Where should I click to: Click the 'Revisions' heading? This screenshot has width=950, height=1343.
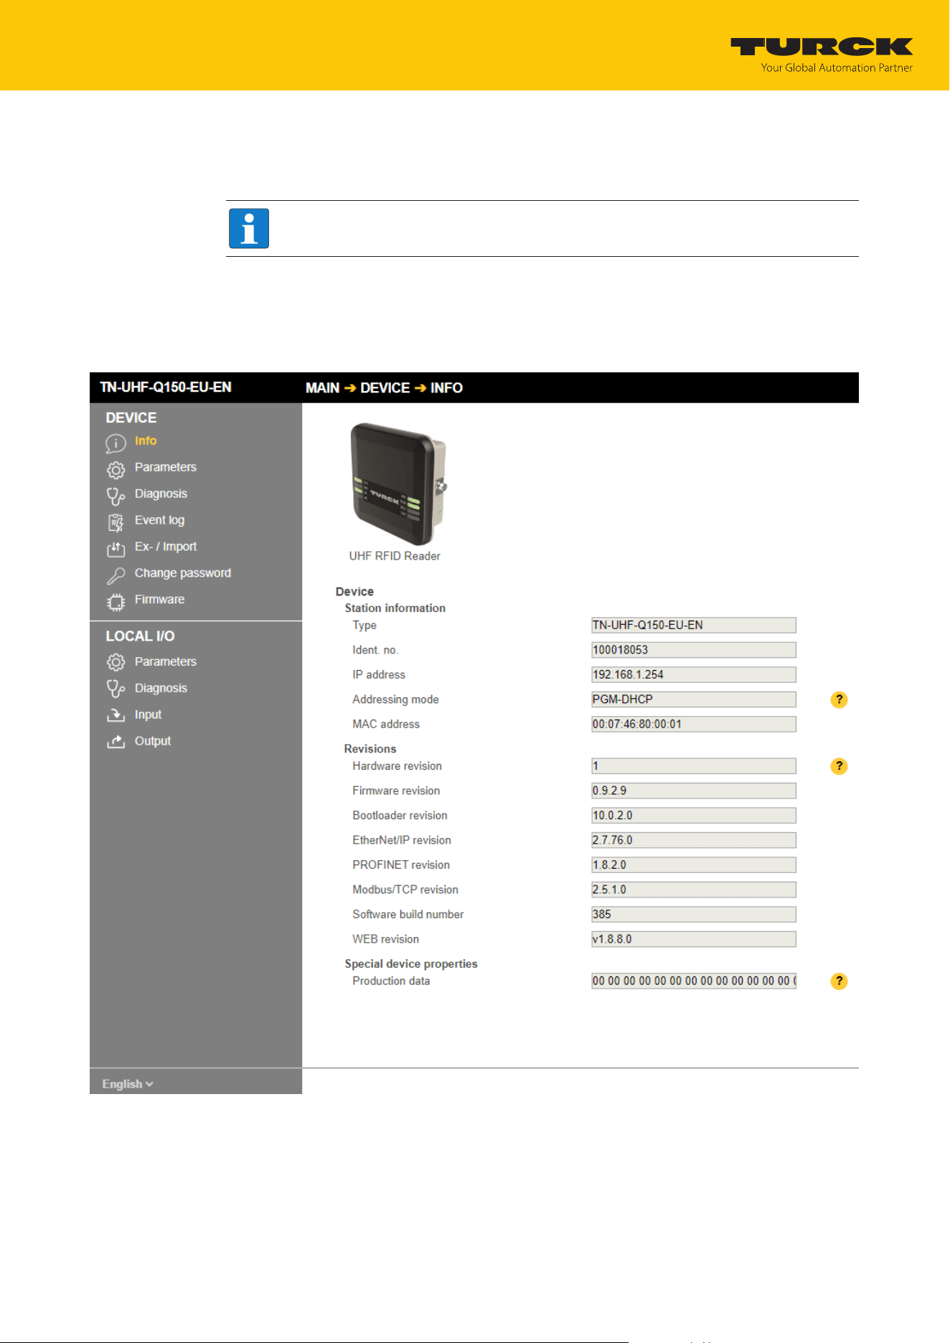coord(370,749)
